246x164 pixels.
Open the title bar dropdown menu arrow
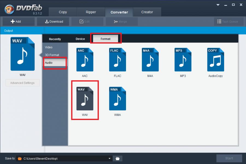click(218, 5)
